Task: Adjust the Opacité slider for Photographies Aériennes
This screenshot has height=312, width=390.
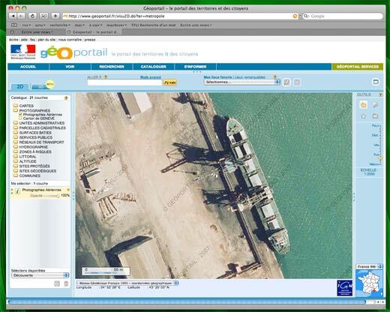Action: (52, 196)
